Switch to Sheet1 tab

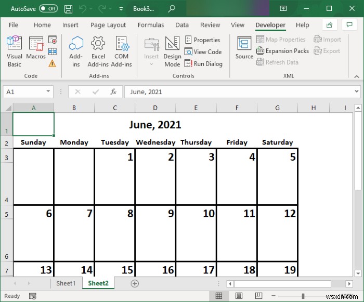tap(66, 283)
